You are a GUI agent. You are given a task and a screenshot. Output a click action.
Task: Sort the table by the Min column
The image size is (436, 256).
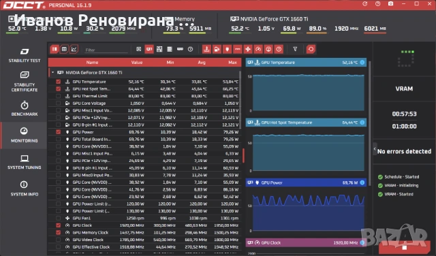point(170,62)
